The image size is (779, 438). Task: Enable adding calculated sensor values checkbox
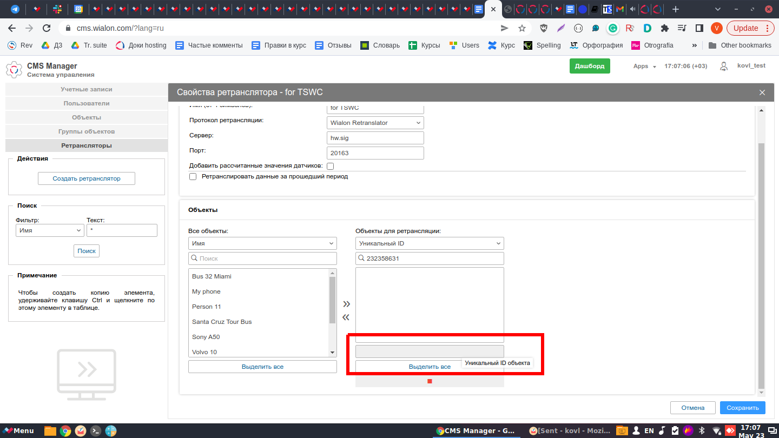(330, 166)
